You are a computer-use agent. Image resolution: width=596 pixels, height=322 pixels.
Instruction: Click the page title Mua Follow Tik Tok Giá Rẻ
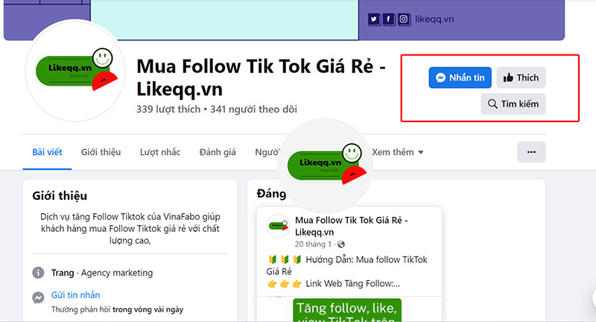261,78
